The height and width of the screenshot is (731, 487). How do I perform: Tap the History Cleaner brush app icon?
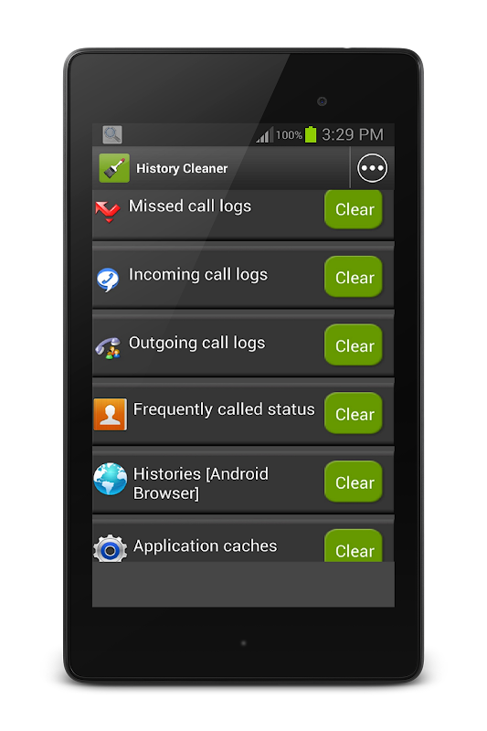coord(114,168)
